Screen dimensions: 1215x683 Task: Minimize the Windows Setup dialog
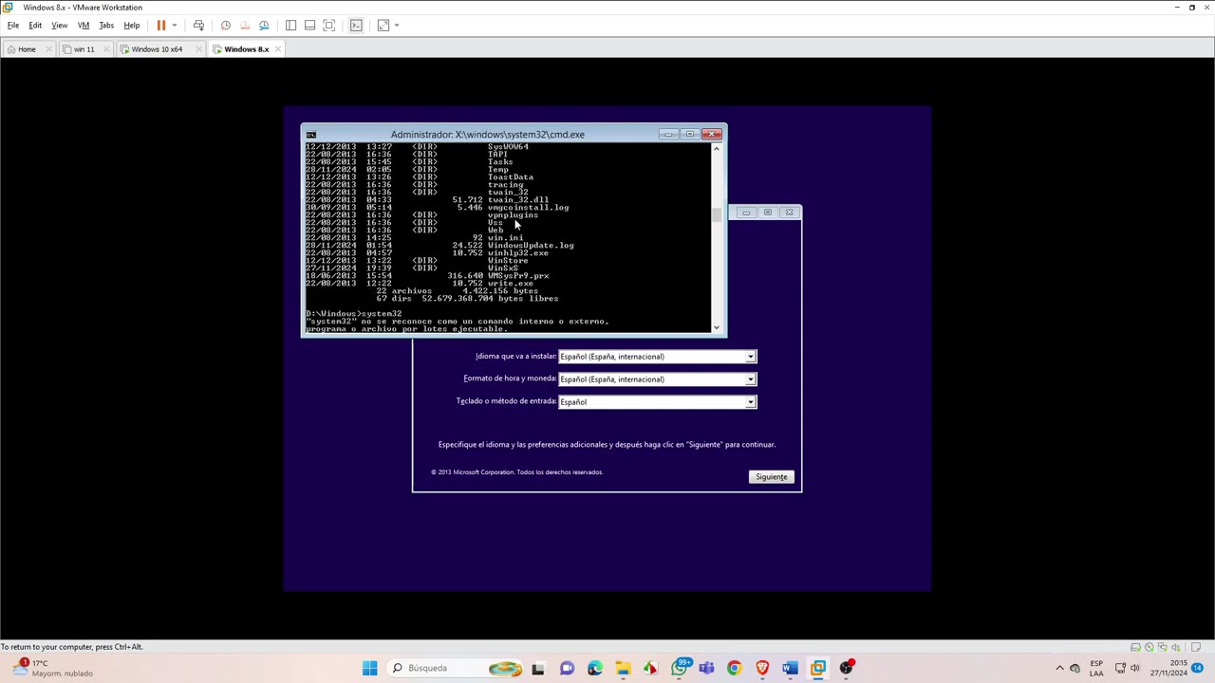tap(746, 212)
